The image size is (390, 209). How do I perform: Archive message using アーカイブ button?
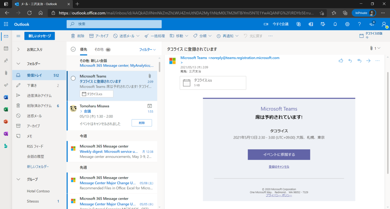pyautogui.click(x=99, y=36)
